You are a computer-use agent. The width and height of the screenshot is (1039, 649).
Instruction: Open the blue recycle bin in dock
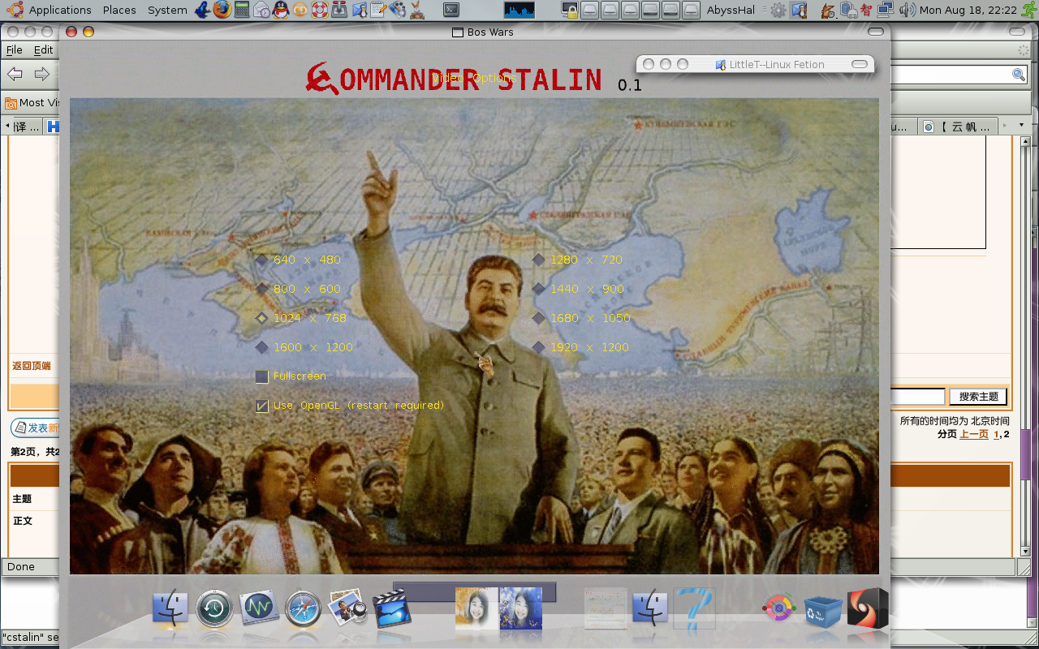point(823,610)
